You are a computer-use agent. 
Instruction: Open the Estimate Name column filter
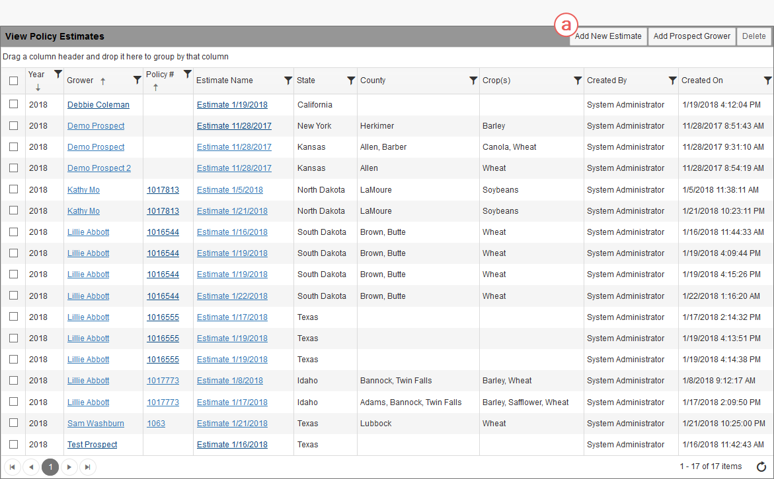[288, 80]
